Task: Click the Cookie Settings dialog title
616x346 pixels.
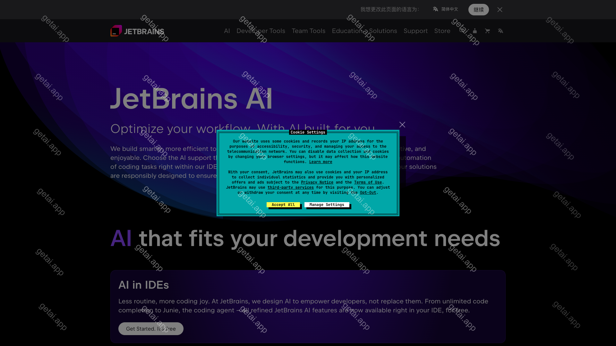Action: [308, 132]
